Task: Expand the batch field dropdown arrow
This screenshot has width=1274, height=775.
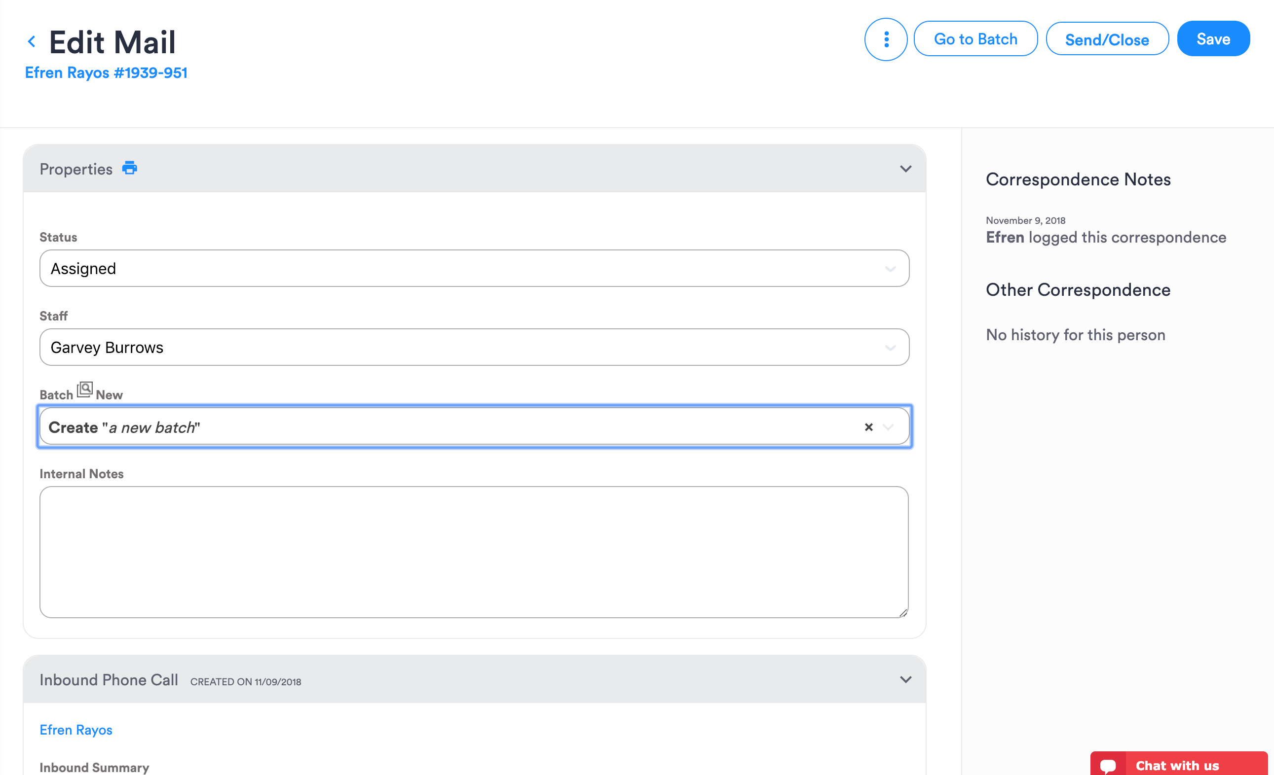Action: coord(889,427)
